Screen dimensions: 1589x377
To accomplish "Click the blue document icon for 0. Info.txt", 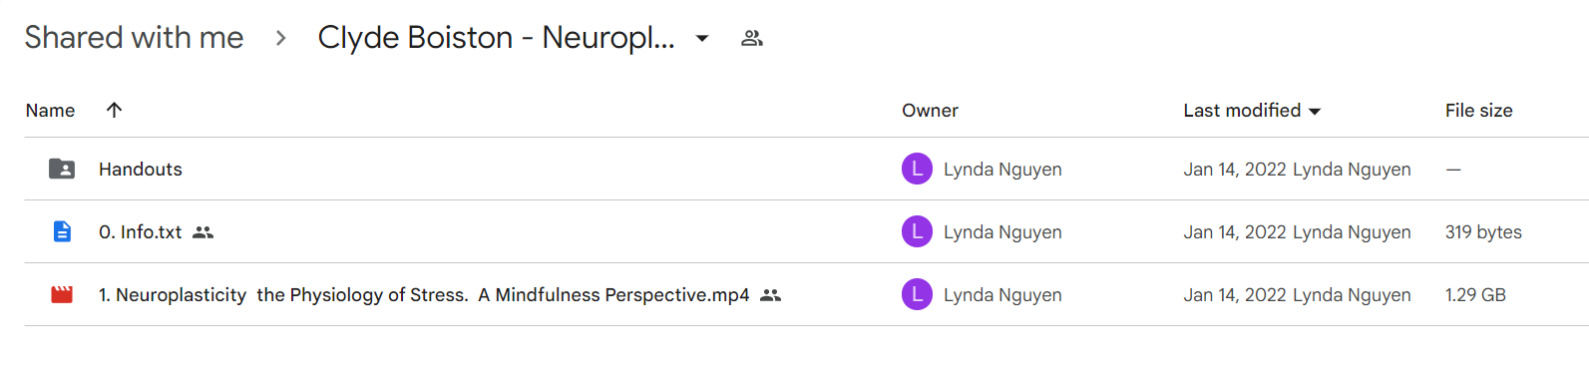I will [62, 231].
